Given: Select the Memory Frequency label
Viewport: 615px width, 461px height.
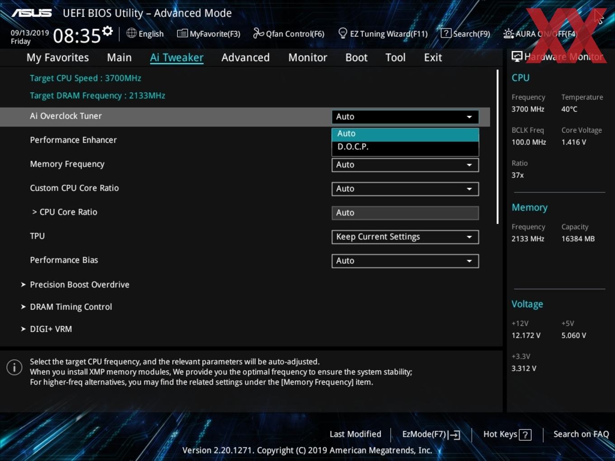Looking at the screenshot, I should pyautogui.click(x=67, y=164).
